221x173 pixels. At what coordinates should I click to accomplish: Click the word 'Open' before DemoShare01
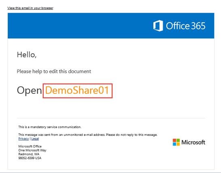click(x=29, y=91)
